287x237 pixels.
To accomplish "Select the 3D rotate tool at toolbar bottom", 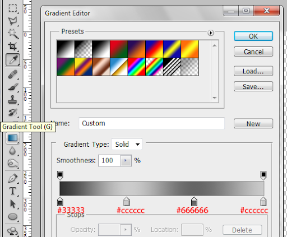I will pyautogui.click(x=13, y=231).
